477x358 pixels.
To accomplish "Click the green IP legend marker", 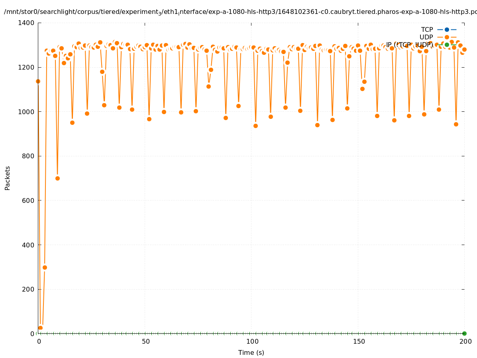I will point(447,45).
